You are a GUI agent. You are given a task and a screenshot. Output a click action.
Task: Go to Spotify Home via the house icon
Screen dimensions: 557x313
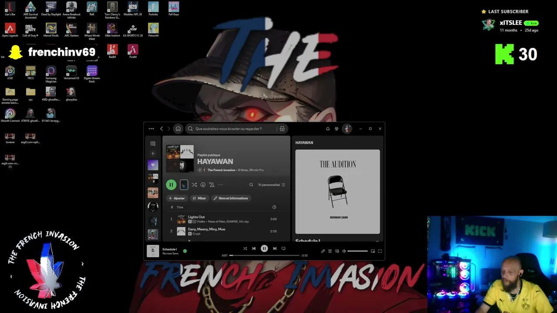178,129
